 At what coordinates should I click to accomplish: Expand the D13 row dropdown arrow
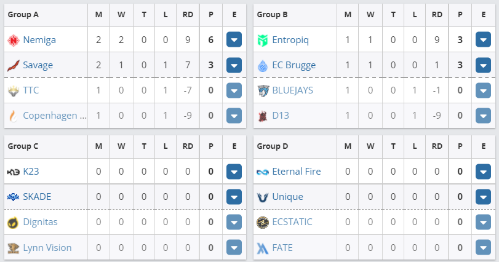point(483,116)
